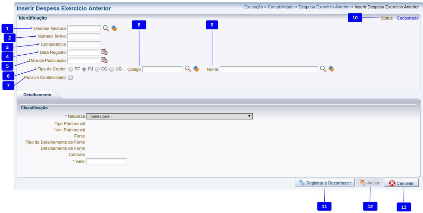423x213 pixels.
Task: Open the Data da Publicação calendar picker
Action: 104,60
